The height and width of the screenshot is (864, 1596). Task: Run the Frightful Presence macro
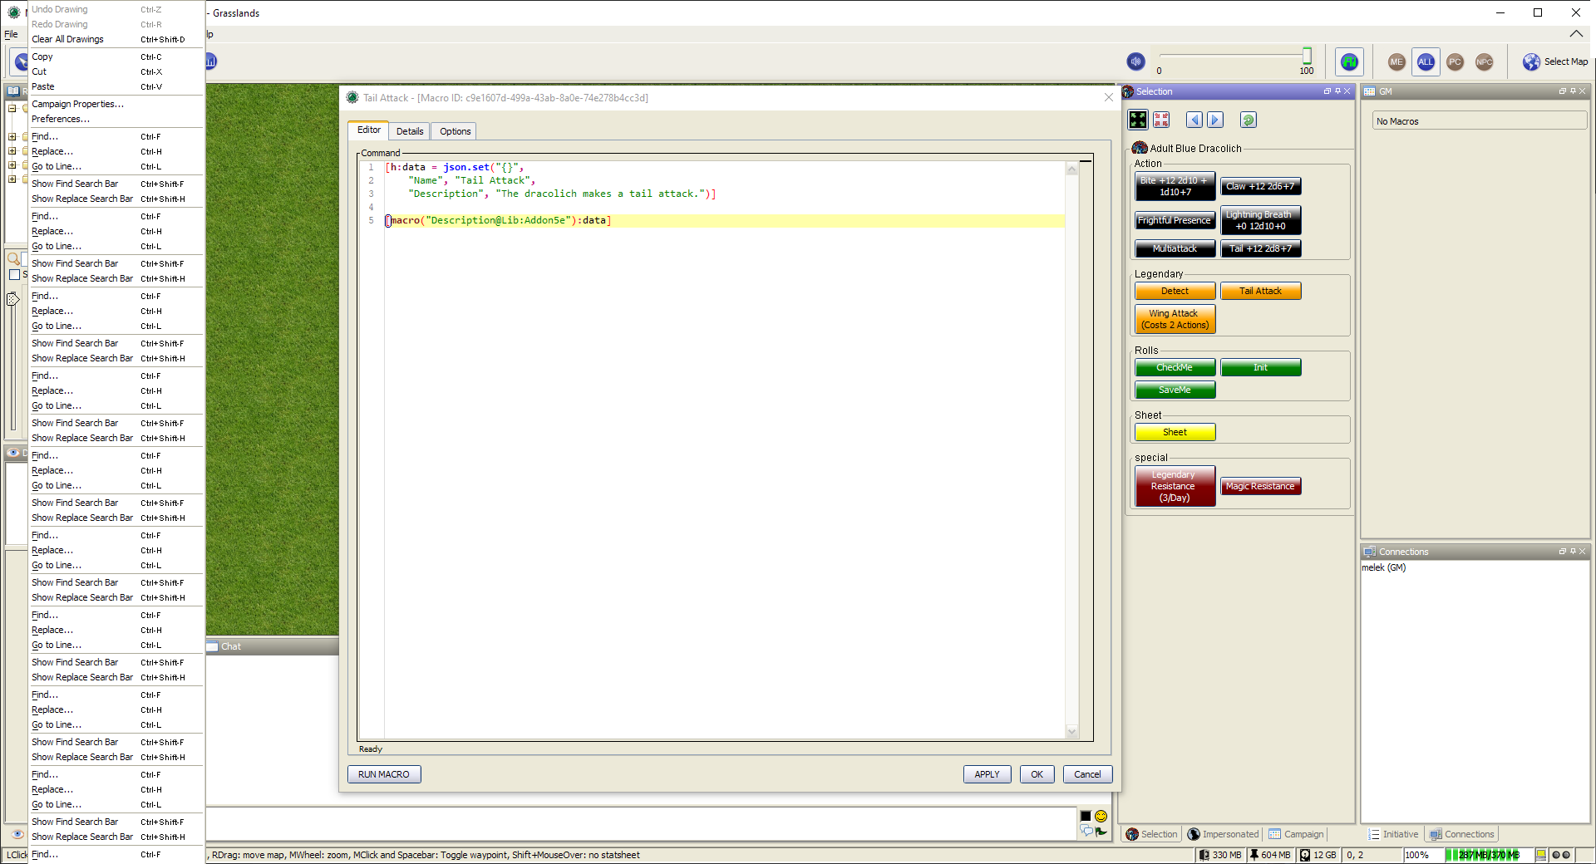[x=1174, y=219]
